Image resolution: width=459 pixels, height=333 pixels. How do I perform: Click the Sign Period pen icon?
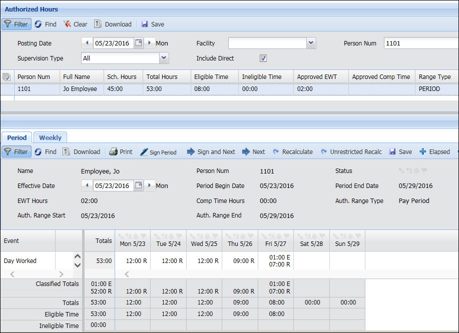[x=144, y=152]
